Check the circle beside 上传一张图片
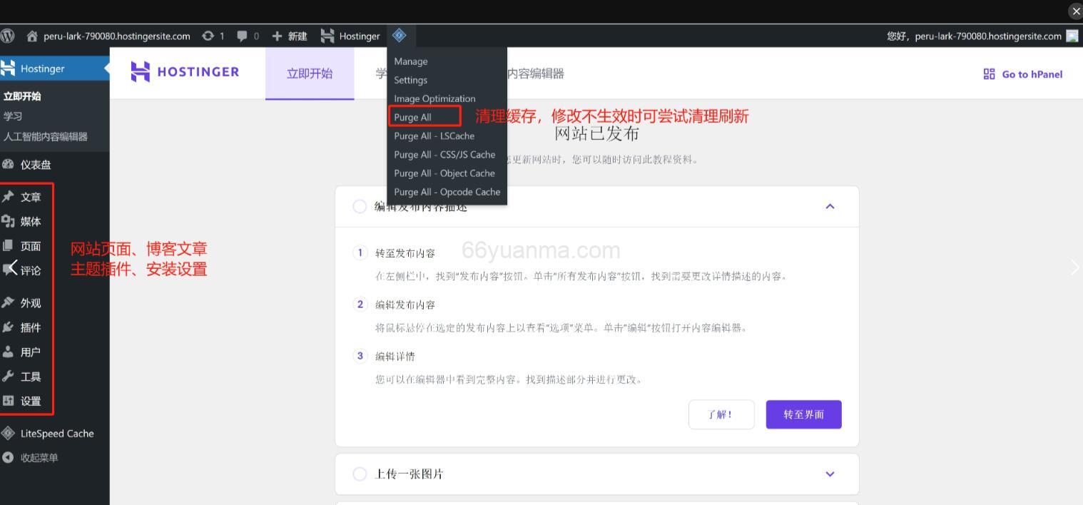The width and height of the screenshot is (1083, 505). (360, 474)
